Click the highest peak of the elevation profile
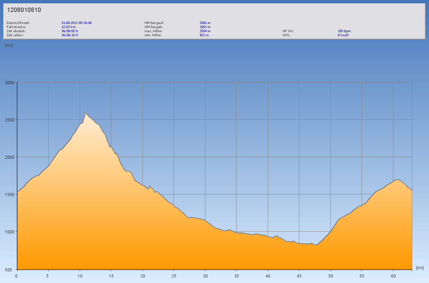 point(86,113)
